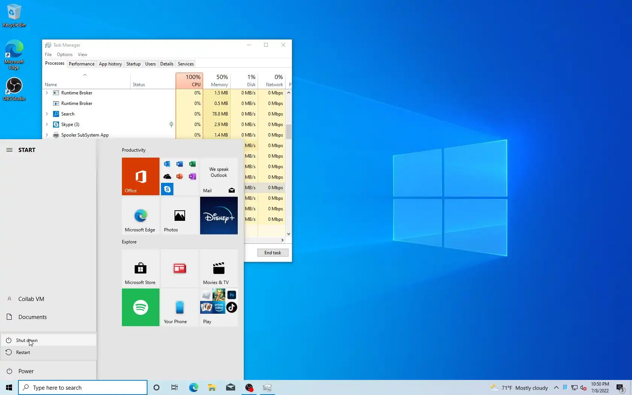Switch to the Startup tab
Screen dimensions: 632x395
click(x=134, y=64)
